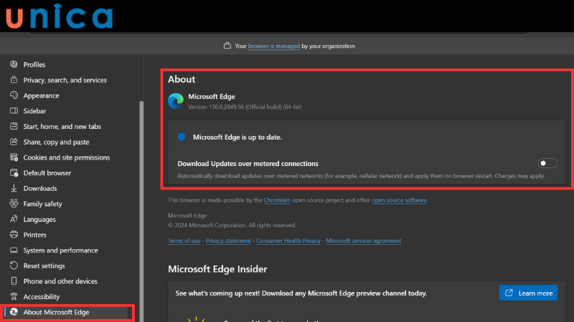Open the Chromium link
The width and height of the screenshot is (574, 322).
pos(277,200)
